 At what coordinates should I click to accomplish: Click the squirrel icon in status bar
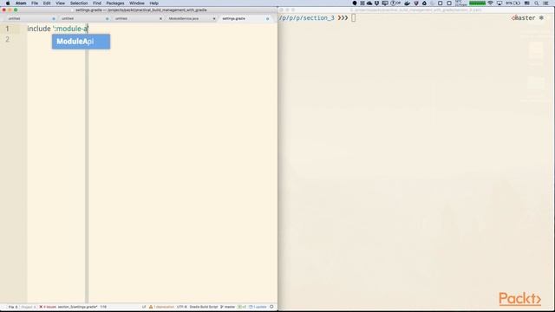[271, 307]
